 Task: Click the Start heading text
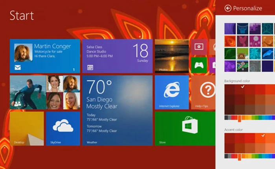(22, 16)
